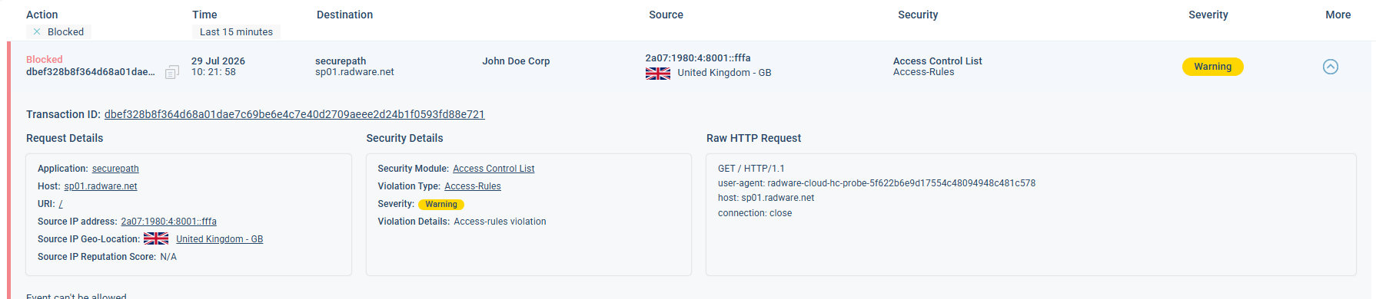Screen dimensions: 1376x299
Task: Select the Event can't be allowed text
Action: point(76,295)
